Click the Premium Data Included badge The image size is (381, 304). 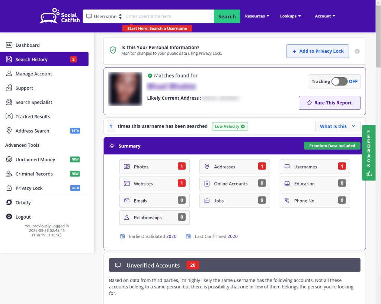[x=332, y=146]
